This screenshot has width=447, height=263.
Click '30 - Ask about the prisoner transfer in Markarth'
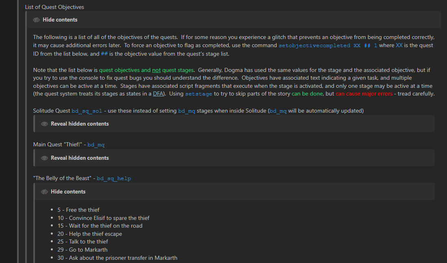tap(117, 258)
